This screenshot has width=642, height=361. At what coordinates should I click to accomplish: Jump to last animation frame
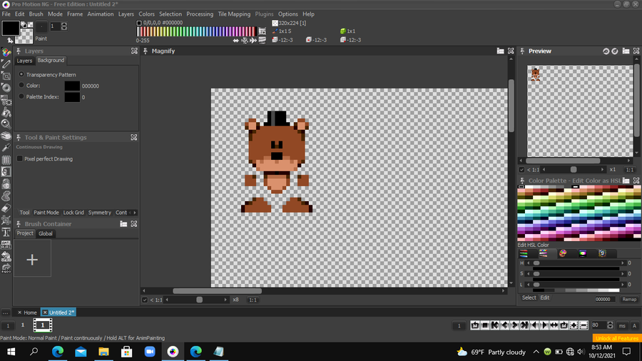click(x=524, y=325)
